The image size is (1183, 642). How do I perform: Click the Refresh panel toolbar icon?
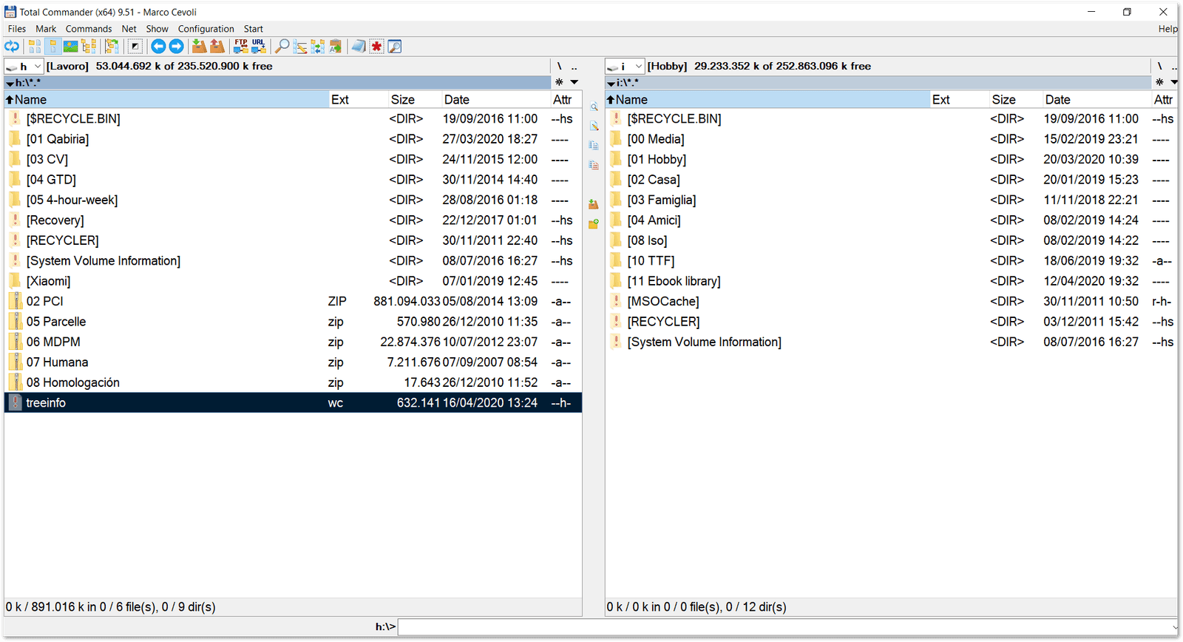click(12, 47)
